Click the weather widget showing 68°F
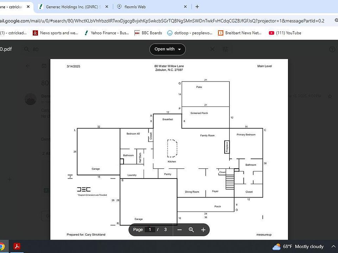Screen dimensions: 338x253 pos(298,247)
